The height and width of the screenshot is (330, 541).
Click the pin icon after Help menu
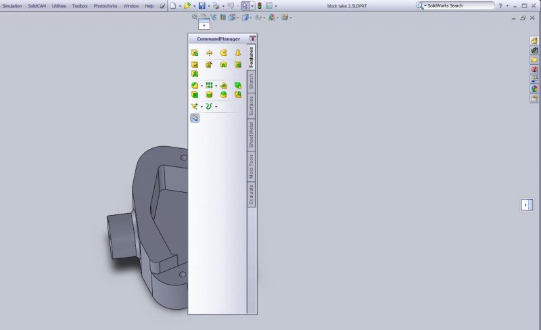pos(162,6)
